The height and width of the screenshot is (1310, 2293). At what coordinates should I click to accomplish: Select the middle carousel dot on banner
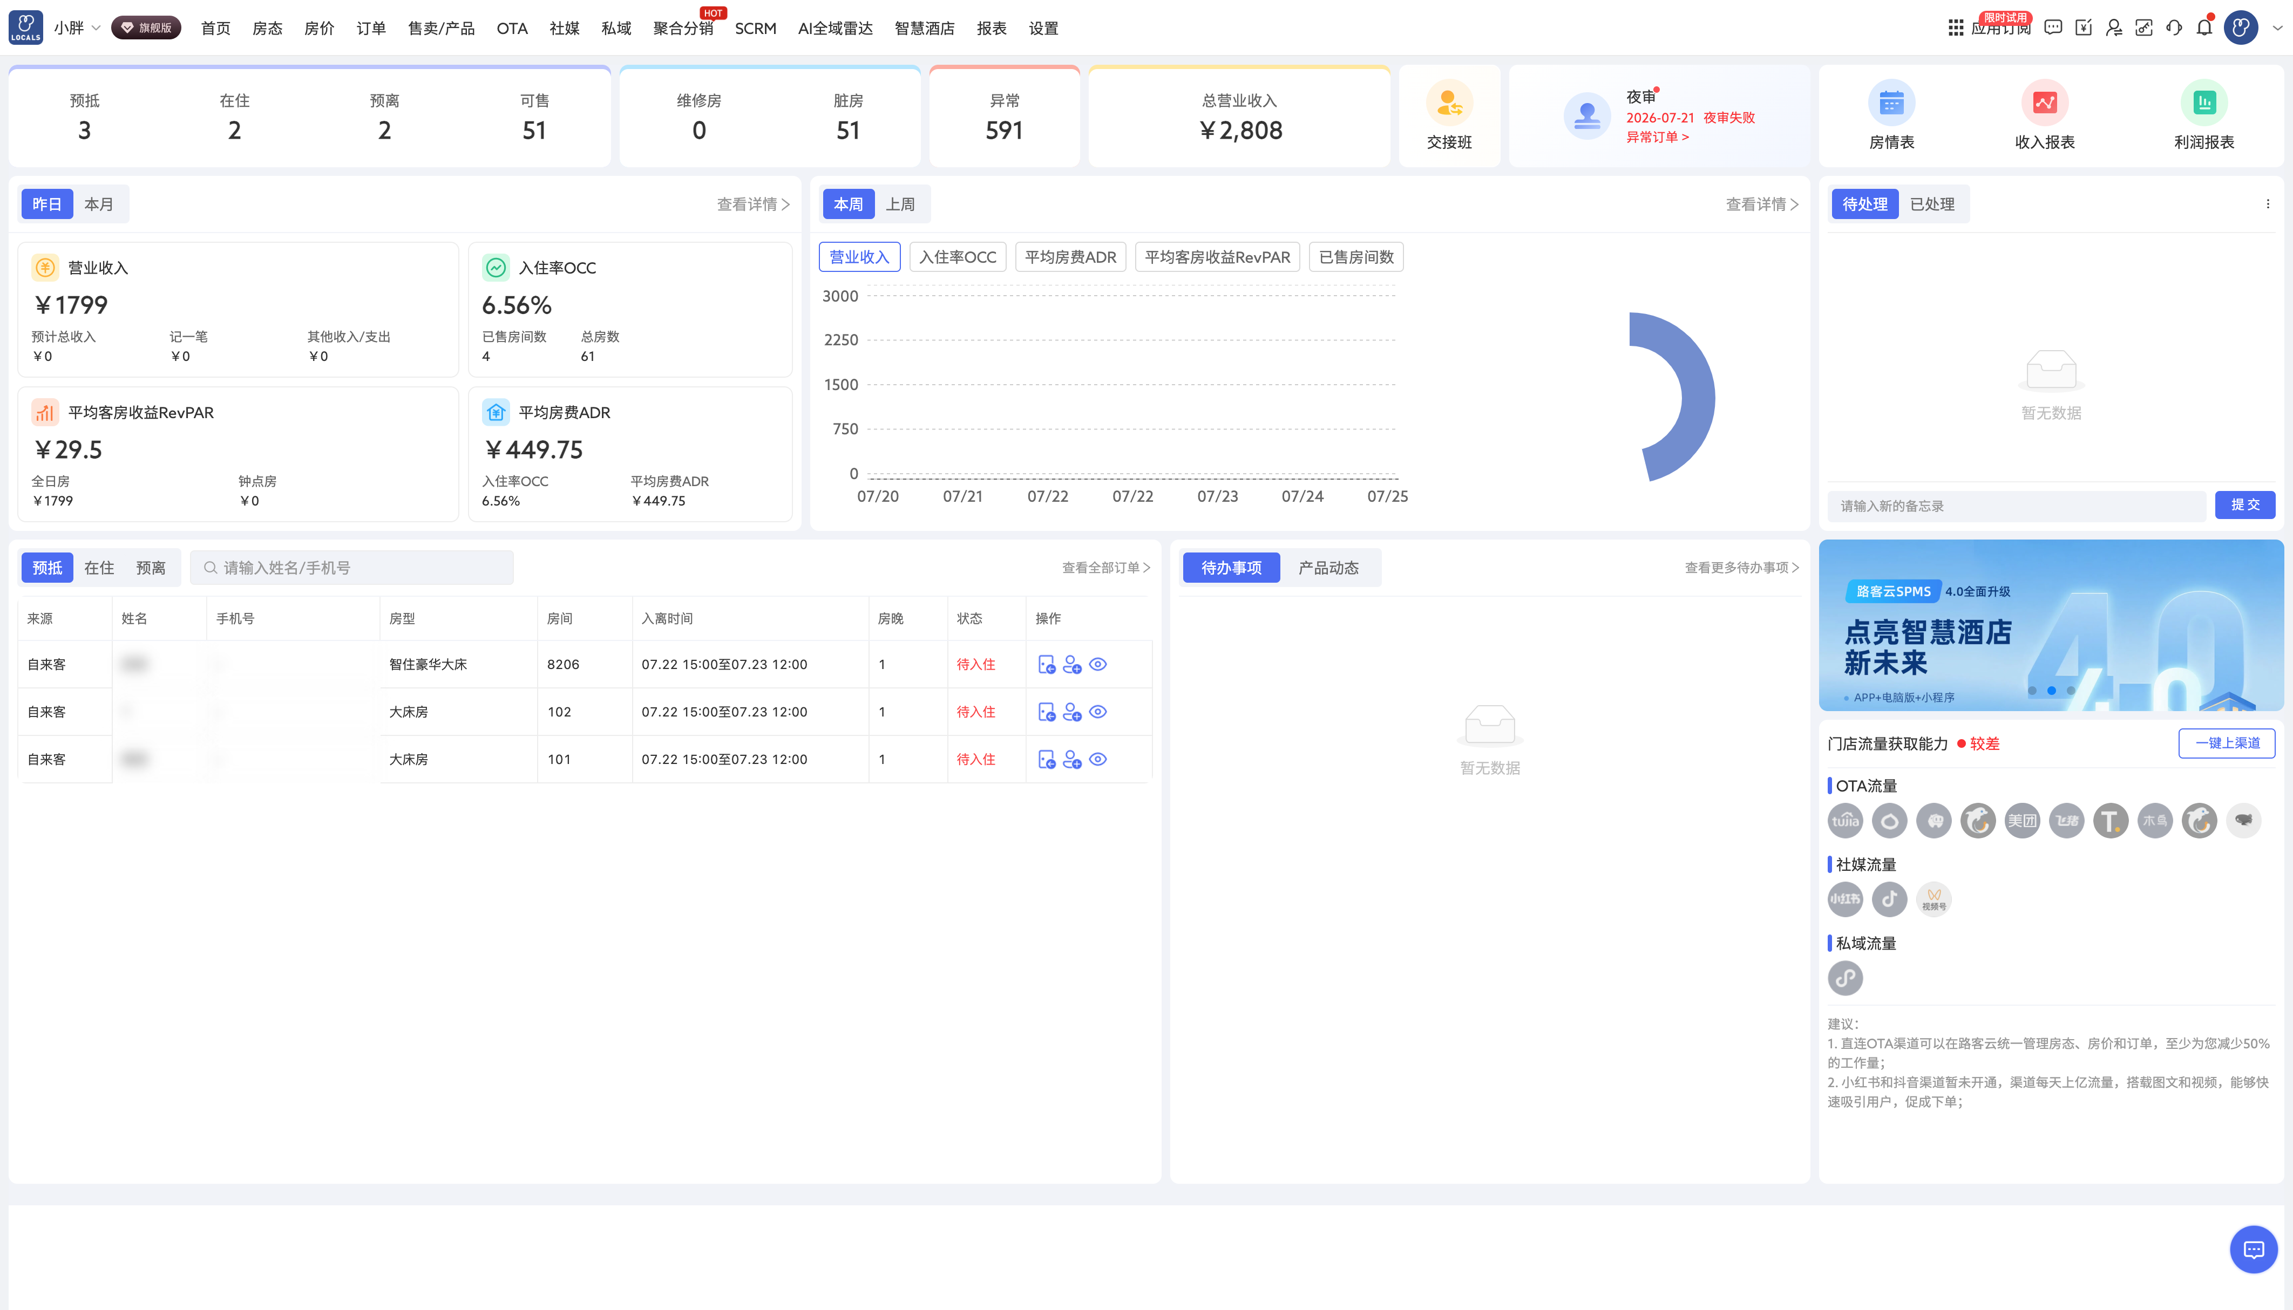[x=2052, y=690]
